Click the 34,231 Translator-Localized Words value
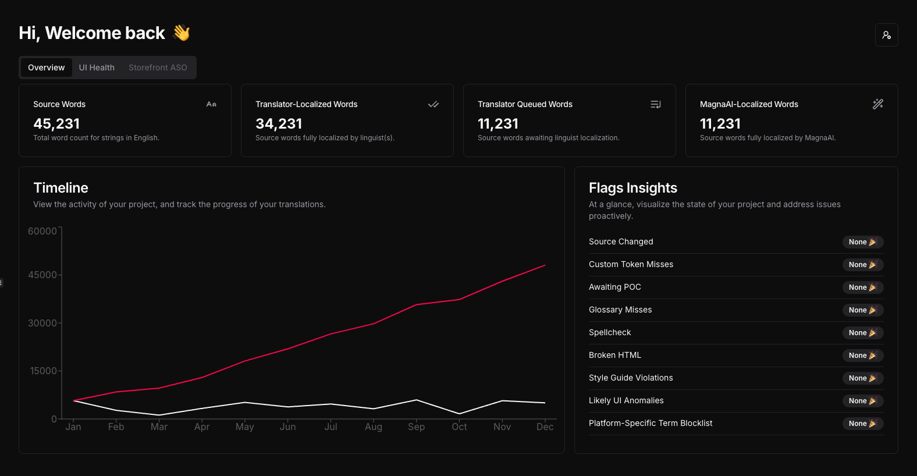This screenshot has width=917, height=476. coord(279,124)
